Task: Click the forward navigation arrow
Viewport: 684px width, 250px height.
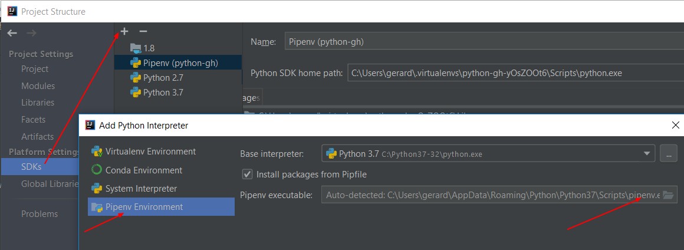Action: (x=31, y=34)
